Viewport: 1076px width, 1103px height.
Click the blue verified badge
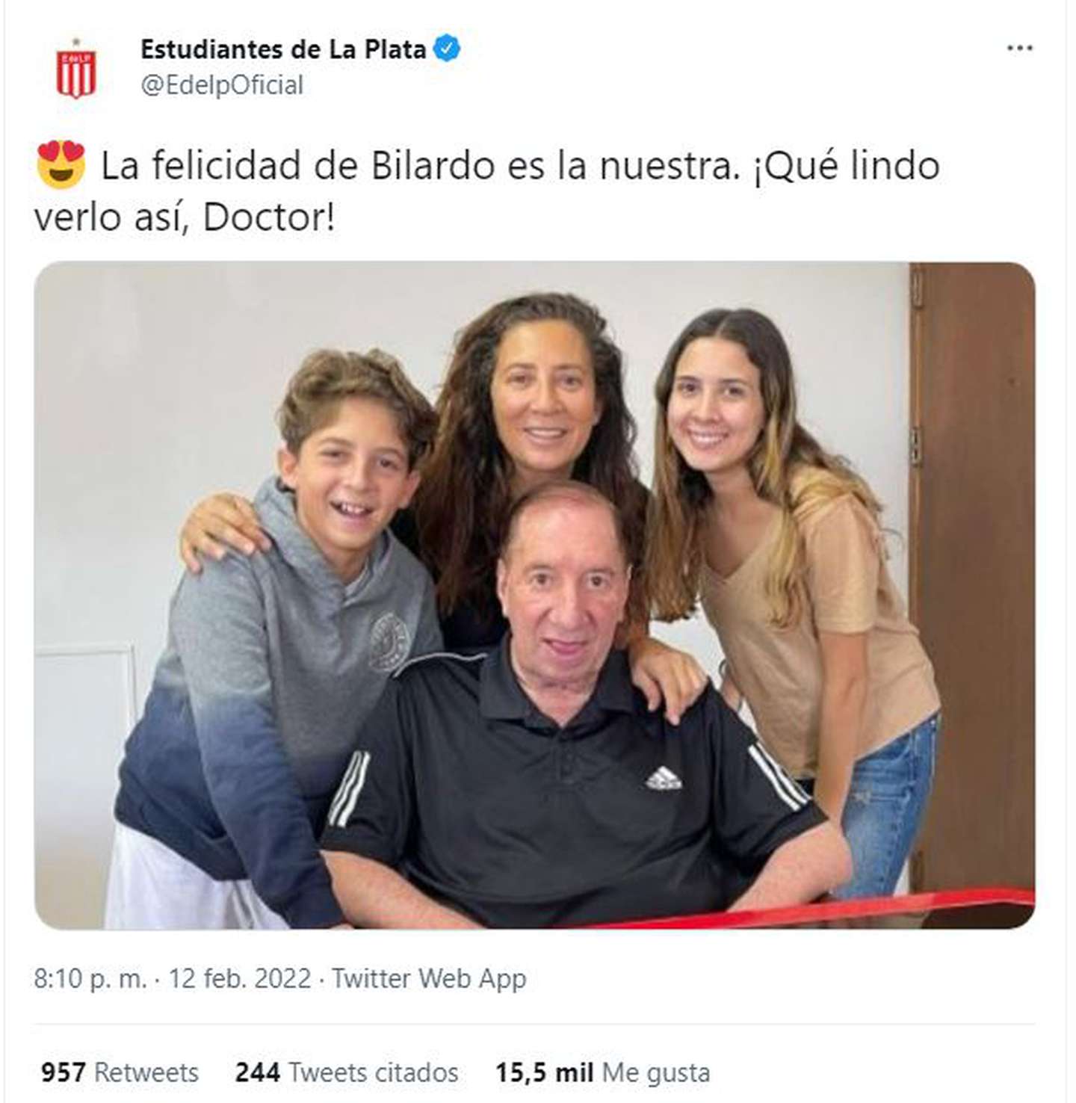(x=448, y=49)
